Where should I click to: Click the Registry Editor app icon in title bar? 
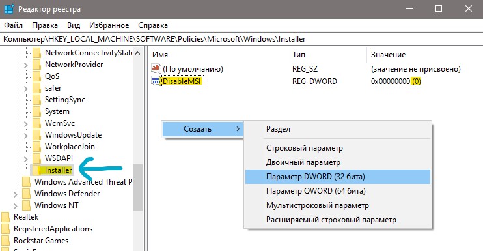tap(9, 9)
